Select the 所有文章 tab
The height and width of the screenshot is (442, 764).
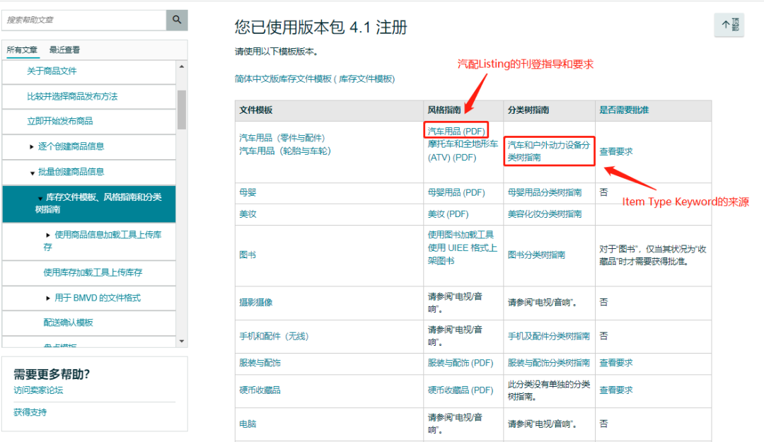pos(22,50)
